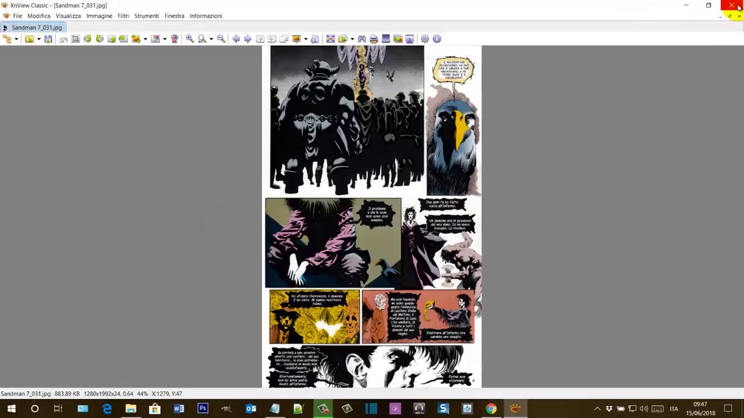Screen dimensions: 744x418
Task: Open the Informazioni menu
Action: pos(206,16)
